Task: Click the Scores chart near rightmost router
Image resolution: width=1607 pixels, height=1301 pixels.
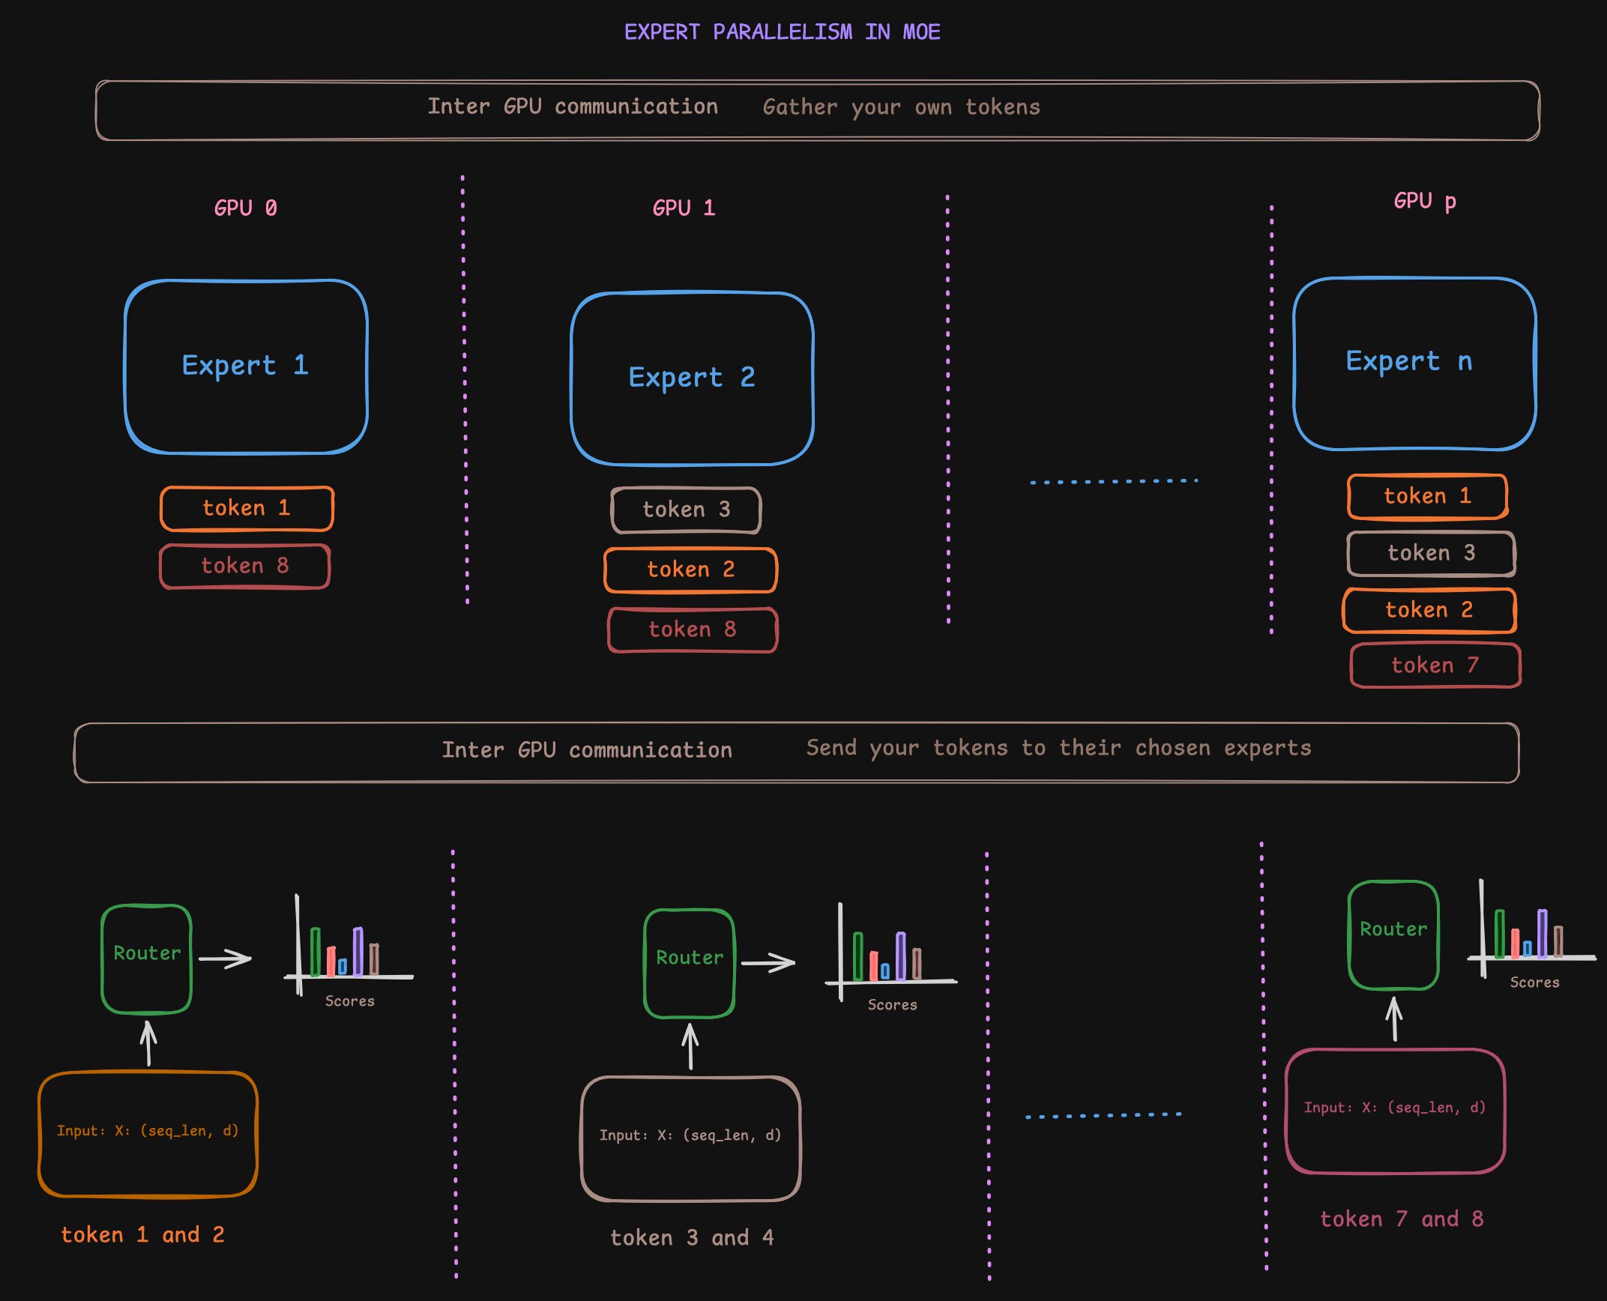Action: (1528, 935)
